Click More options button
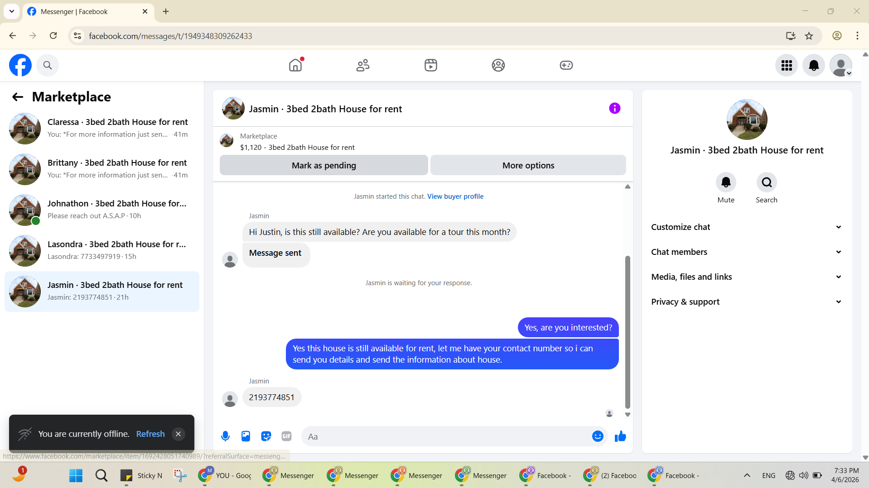The width and height of the screenshot is (869, 488). click(x=528, y=165)
